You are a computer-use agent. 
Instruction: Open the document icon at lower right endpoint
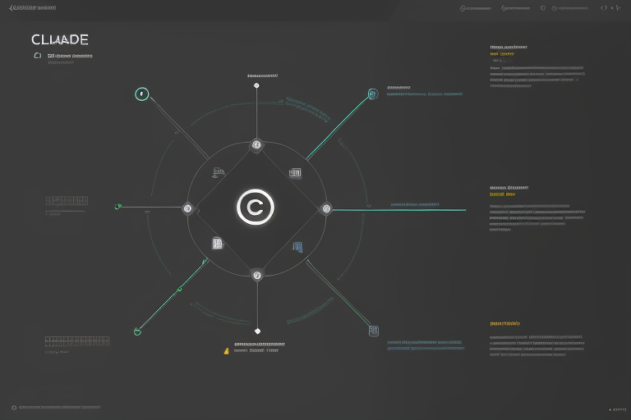point(373,331)
